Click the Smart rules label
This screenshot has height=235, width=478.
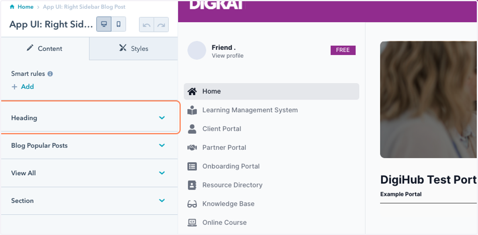point(28,74)
